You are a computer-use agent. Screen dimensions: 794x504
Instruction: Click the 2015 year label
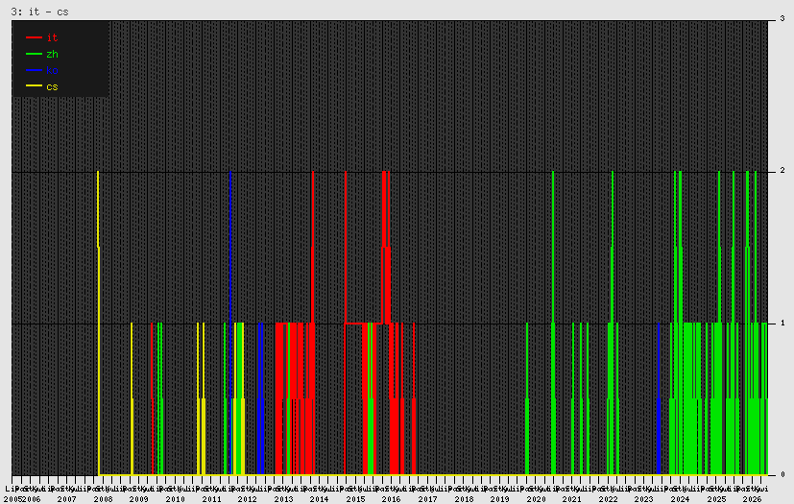click(355, 499)
